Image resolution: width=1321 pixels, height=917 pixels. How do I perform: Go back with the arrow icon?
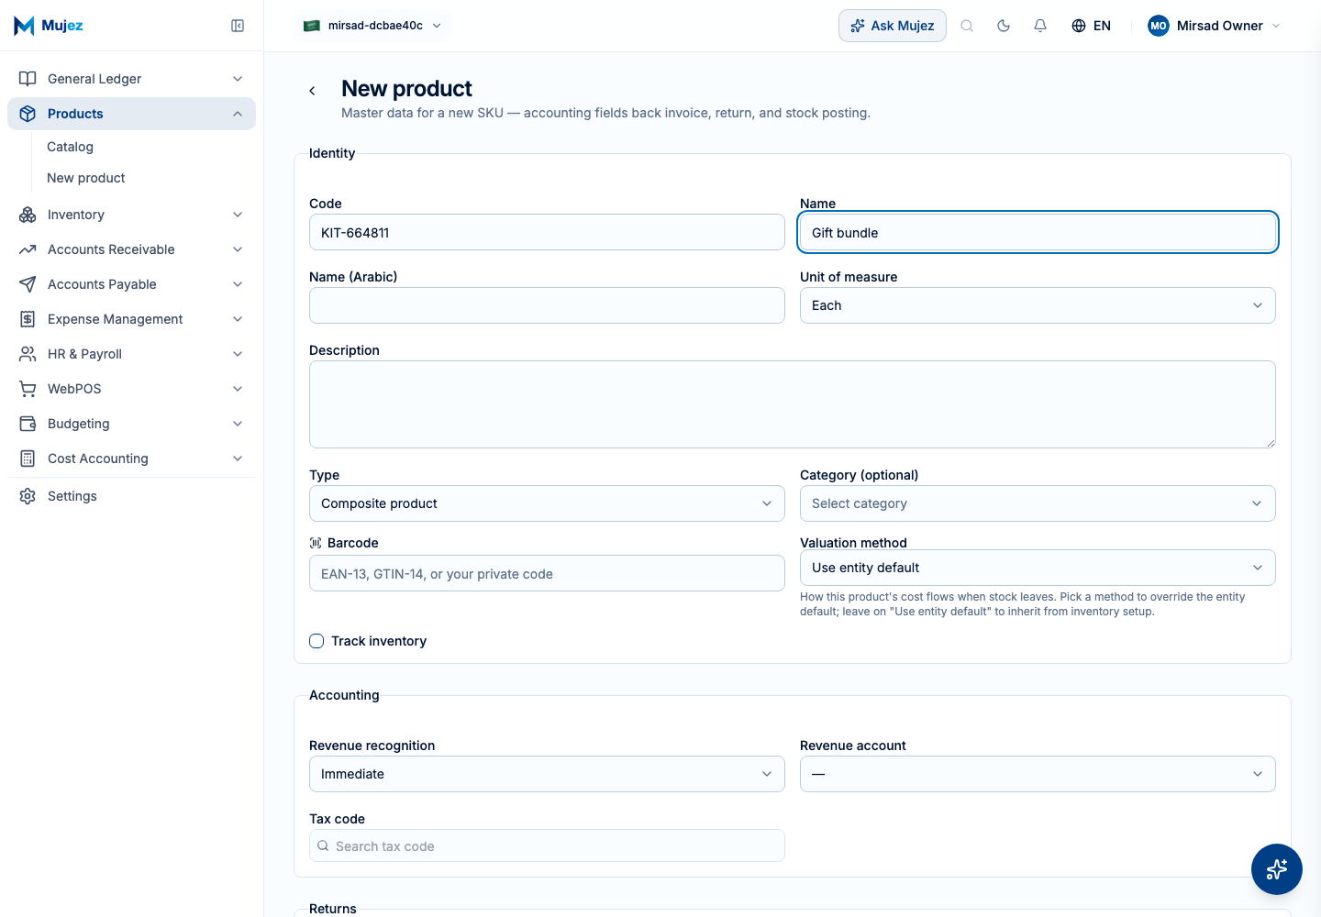tap(312, 91)
